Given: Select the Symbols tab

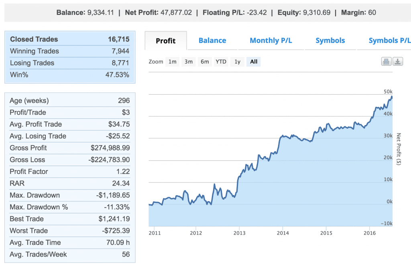Looking at the screenshot, I should pos(330,40).
